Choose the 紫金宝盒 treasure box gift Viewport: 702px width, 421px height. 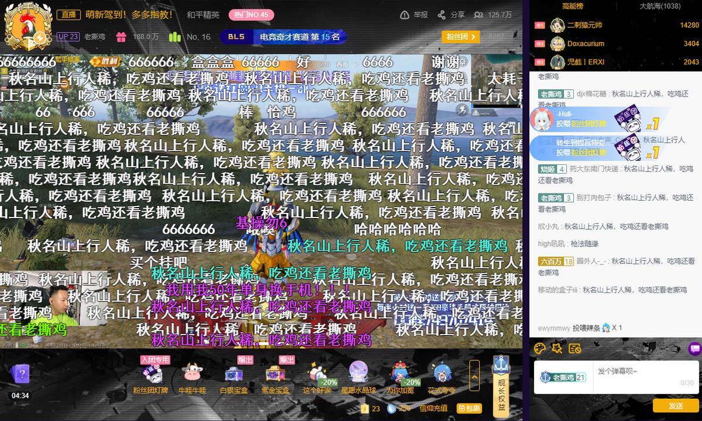coord(275,375)
